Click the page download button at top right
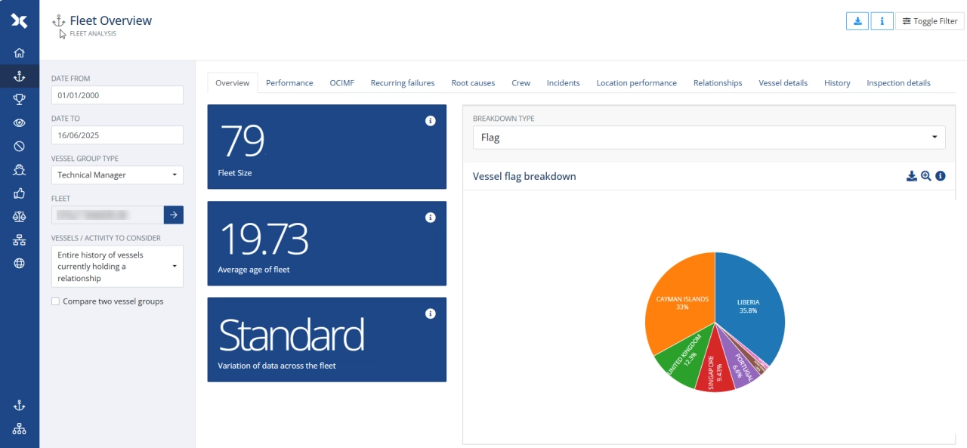Viewport: 967px width, 448px height. coord(857,21)
